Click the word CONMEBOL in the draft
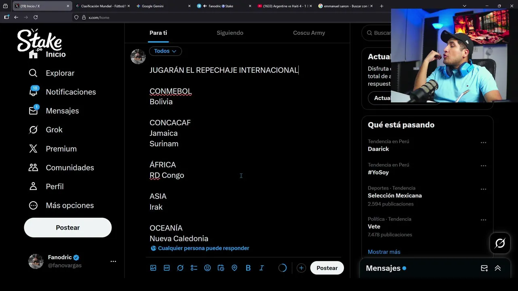The width and height of the screenshot is (518, 291). [170, 91]
